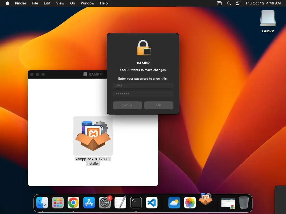This screenshot has width=286, height=214.
Task: Click OK in the XAMPP password dialog
Action: click(159, 105)
